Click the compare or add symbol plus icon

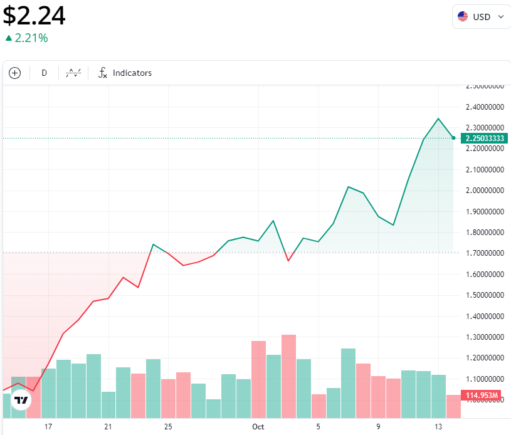tap(14, 73)
